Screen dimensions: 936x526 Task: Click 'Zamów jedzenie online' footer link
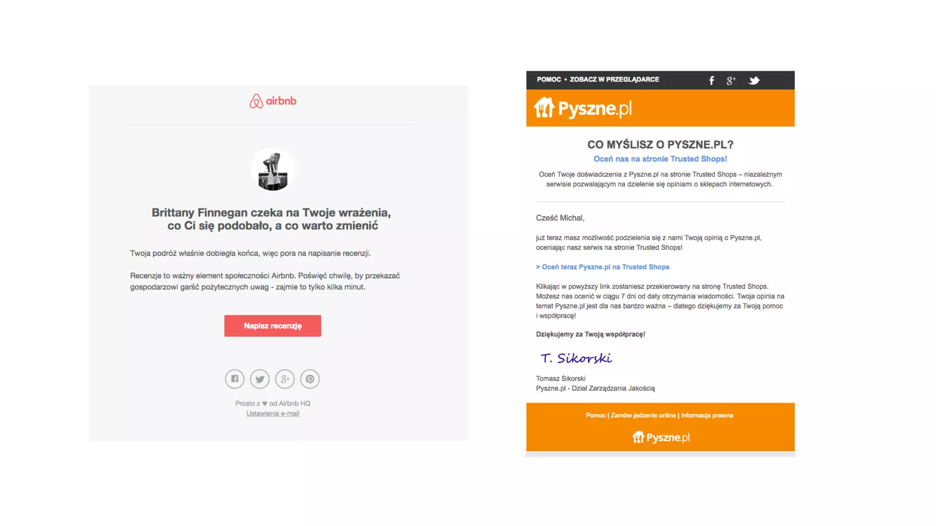coord(643,416)
